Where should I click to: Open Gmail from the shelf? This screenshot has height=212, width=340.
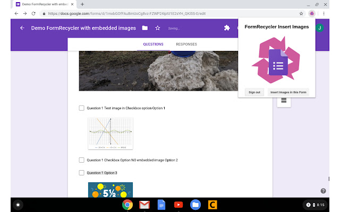(144, 205)
